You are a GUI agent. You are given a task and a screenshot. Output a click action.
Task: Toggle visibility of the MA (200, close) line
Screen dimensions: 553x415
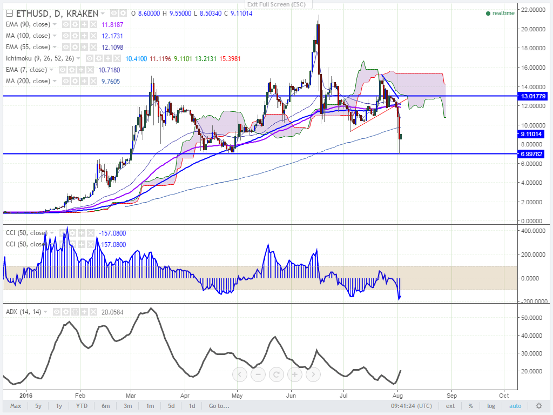(x=66, y=81)
